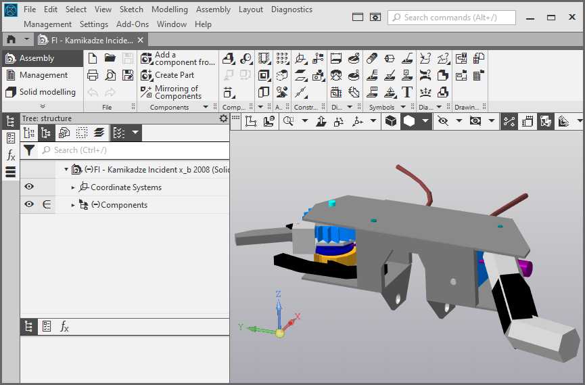The image size is (585, 385).
Task: Expand the Components tree node
Action: click(74, 205)
